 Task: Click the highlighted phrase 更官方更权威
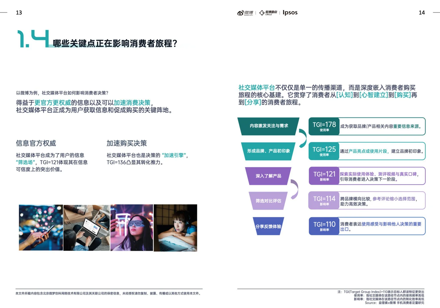(x=53, y=103)
